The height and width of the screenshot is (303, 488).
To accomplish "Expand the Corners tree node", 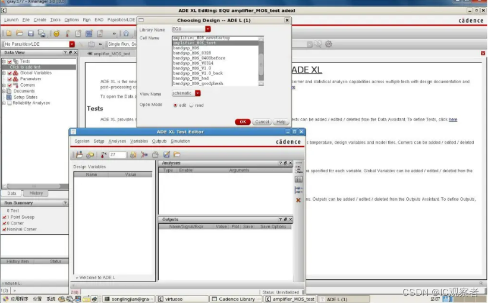I will coord(4,85).
